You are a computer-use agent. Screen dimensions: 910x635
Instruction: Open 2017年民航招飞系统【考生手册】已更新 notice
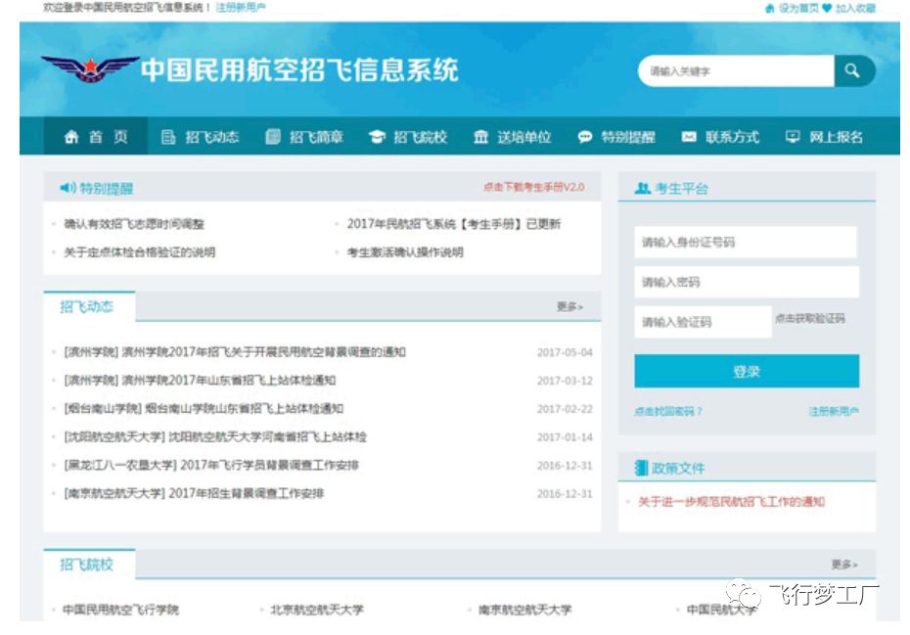tap(454, 224)
